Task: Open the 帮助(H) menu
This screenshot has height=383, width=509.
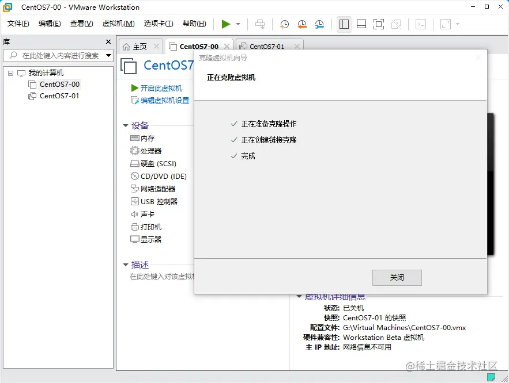Action: pyautogui.click(x=194, y=24)
